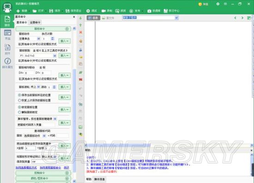Open the 神盾 shield item in title bar
Screen dimensions: 254x183
tap(203, 4)
